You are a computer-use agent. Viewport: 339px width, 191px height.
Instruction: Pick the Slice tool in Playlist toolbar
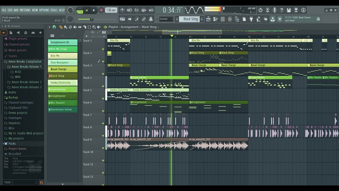coord(84,27)
